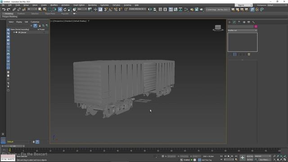Select SM_Boxcar in scene explorer
The image size is (288, 162).
22,32
